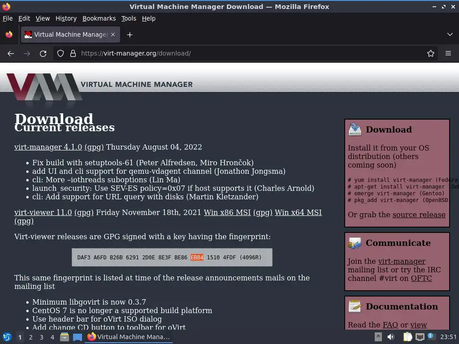The image size is (459, 344).
Task: Click the 'yum install virt-manager' command text
Action: (x=403, y=180)
